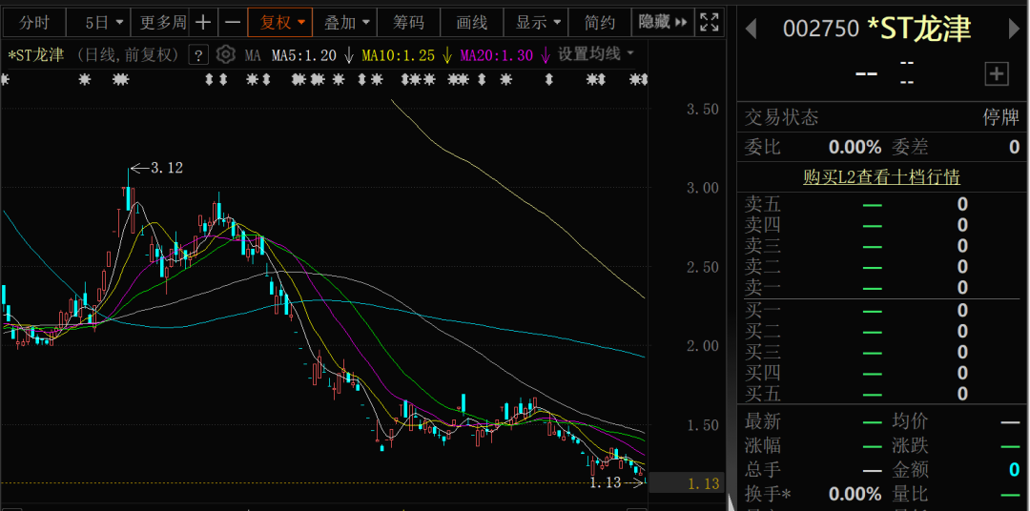Click the 购买L2查看十档行情 link
The image size is (1030, 511).
881,176
